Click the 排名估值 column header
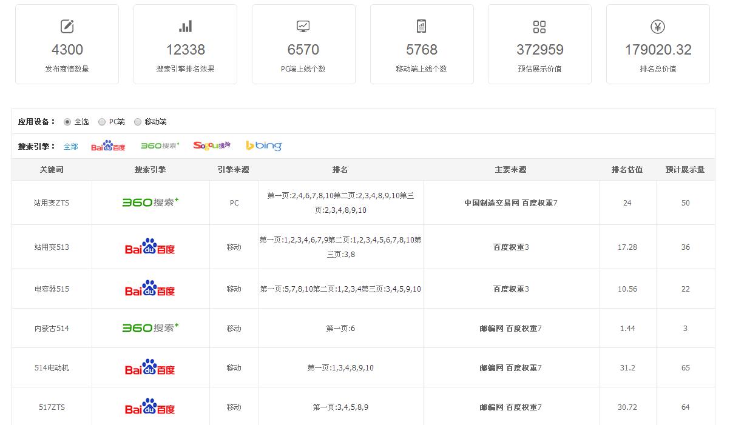730x425 pixels. tap(627, 170)
